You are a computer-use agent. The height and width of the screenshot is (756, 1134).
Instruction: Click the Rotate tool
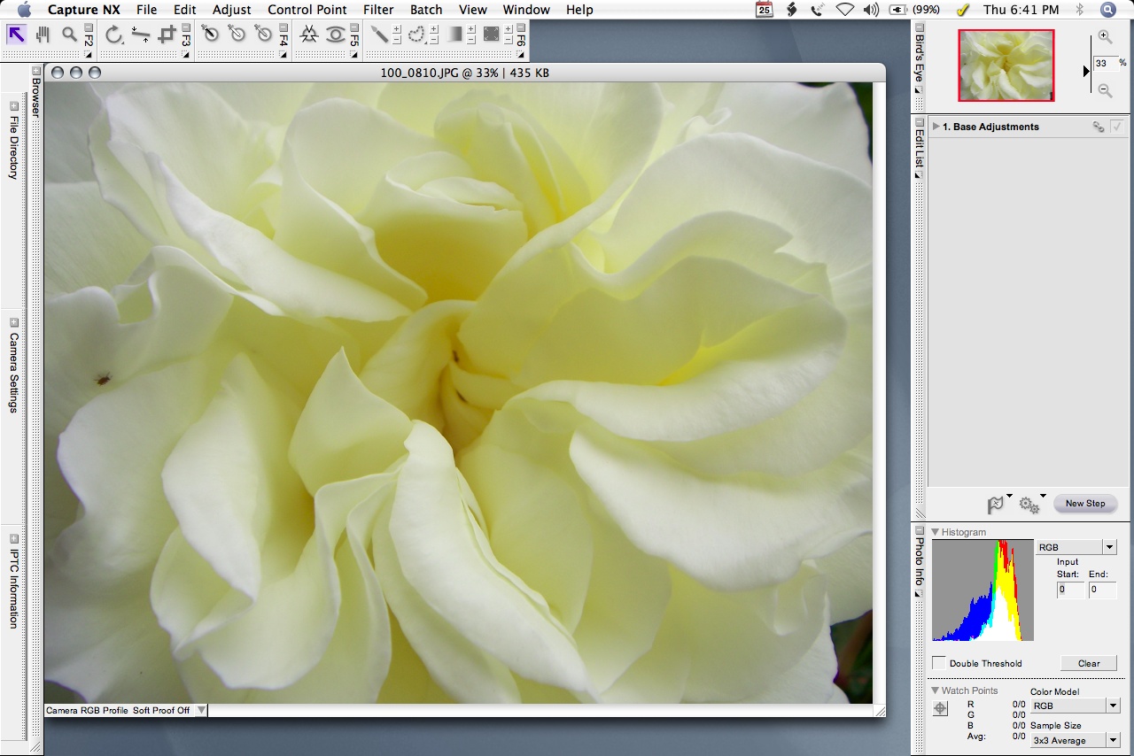point(113,35)
